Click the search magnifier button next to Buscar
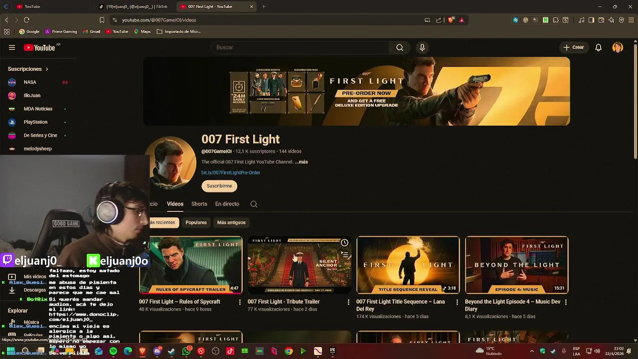 [400, 47]
